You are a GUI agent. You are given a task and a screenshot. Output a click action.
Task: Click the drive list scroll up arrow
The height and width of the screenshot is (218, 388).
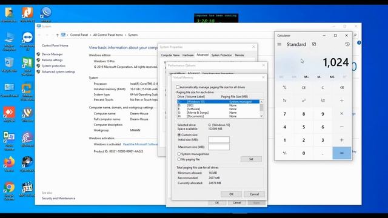pyautogui.click(x=261, y=102)
